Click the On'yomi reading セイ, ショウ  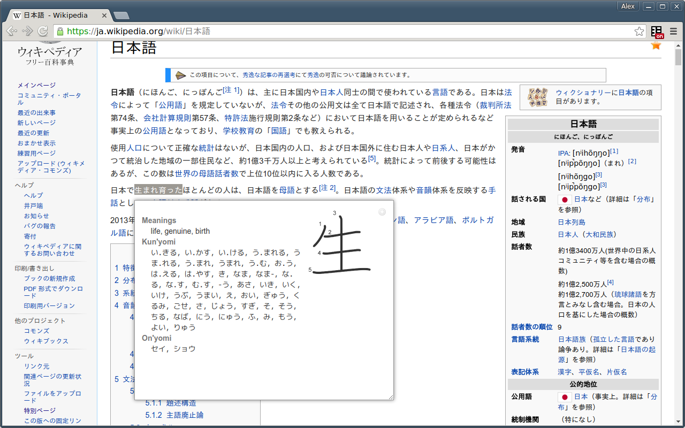pos(173,349)
